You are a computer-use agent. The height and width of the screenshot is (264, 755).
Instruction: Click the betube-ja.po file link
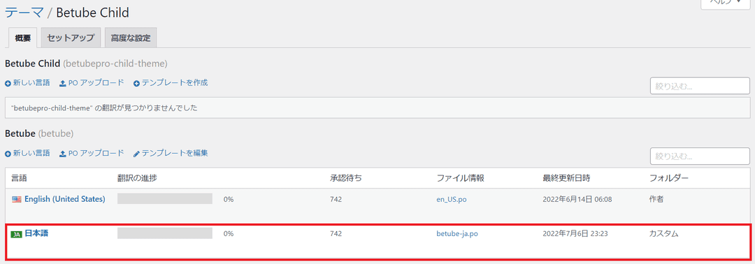(457, 234)
